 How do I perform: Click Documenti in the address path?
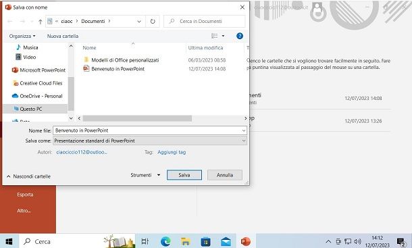tap(93, 22)
